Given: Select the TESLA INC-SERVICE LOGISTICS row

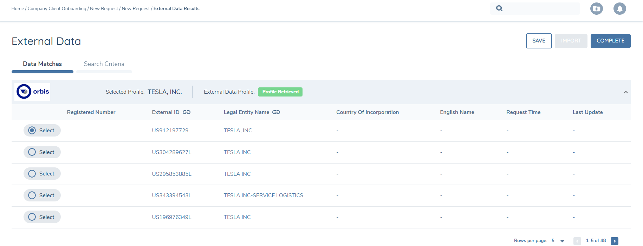Looking at the screenshot, I should point(32,195).
